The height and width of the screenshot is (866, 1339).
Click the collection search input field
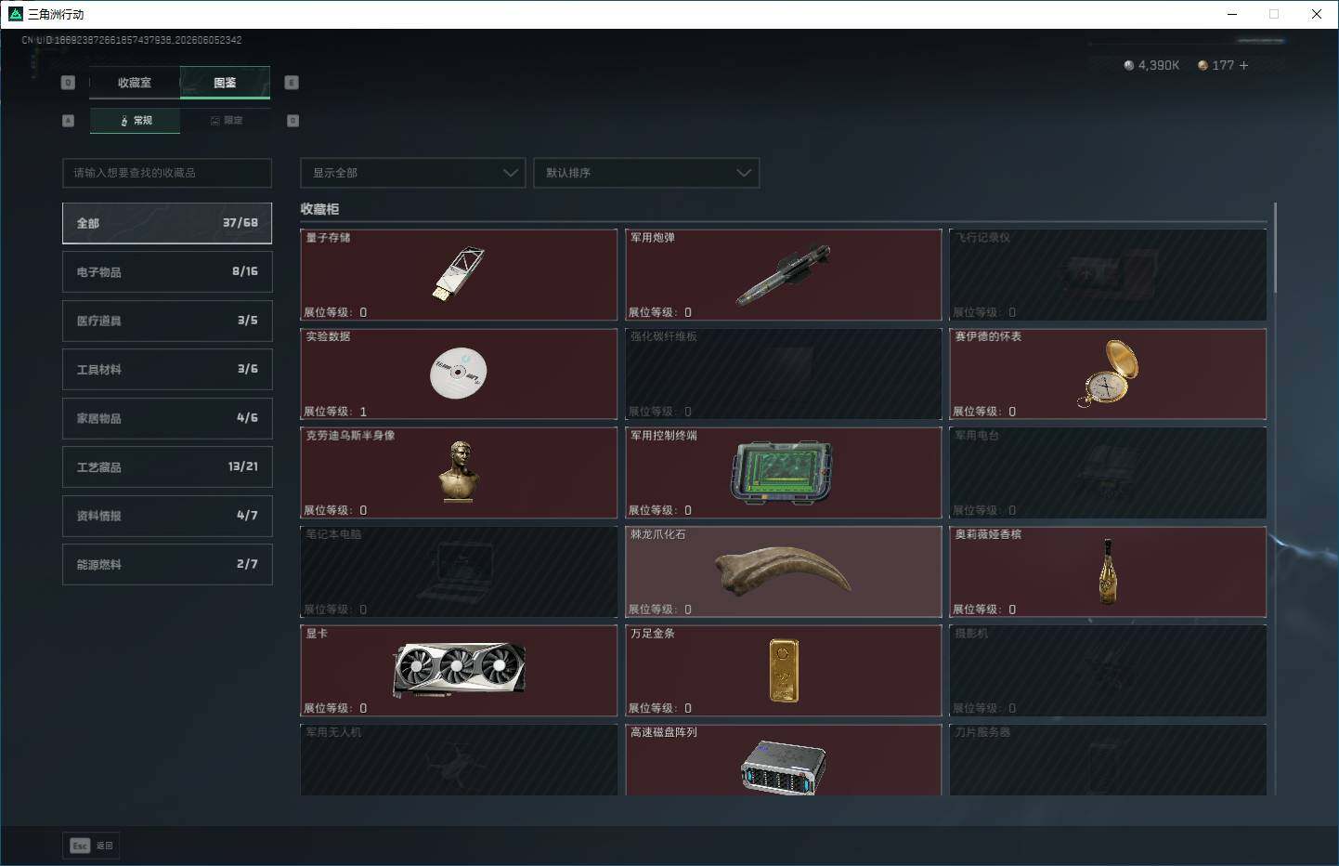(x=167, y=173)
